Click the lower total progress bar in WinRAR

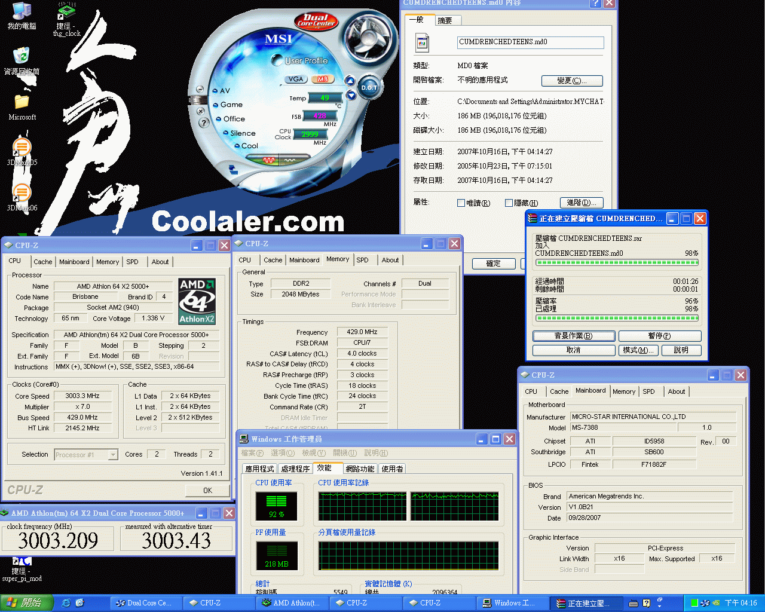click(x=616, y=318)
